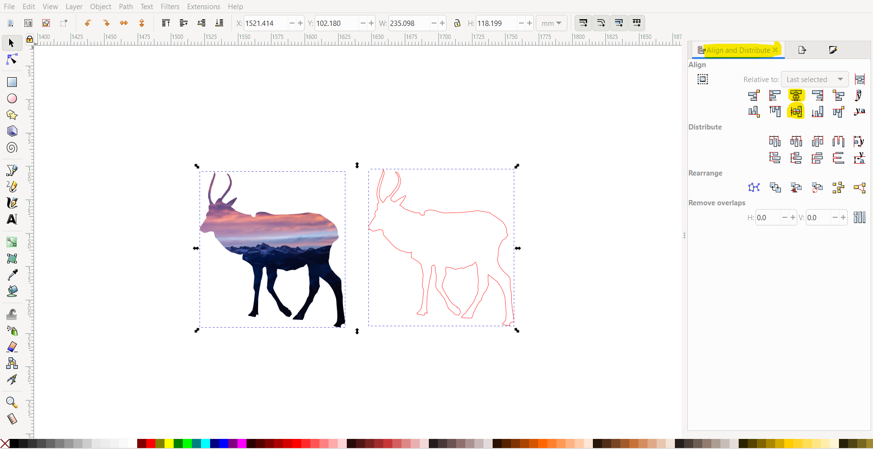Screen dimensions: 873x449
Task: Click the Remove overlaps button
Action: coord(859,217)
